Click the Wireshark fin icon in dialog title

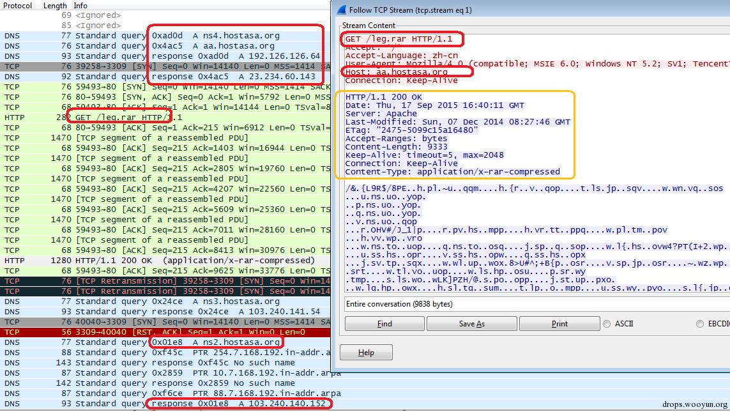[340, 10]
